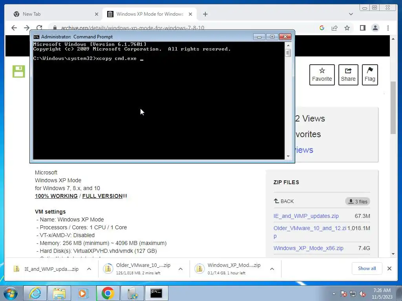The width and height of the screenshot is (402, 301).
Task: Click Action Center flag tray icon
Action: click(x=344, y=294)
